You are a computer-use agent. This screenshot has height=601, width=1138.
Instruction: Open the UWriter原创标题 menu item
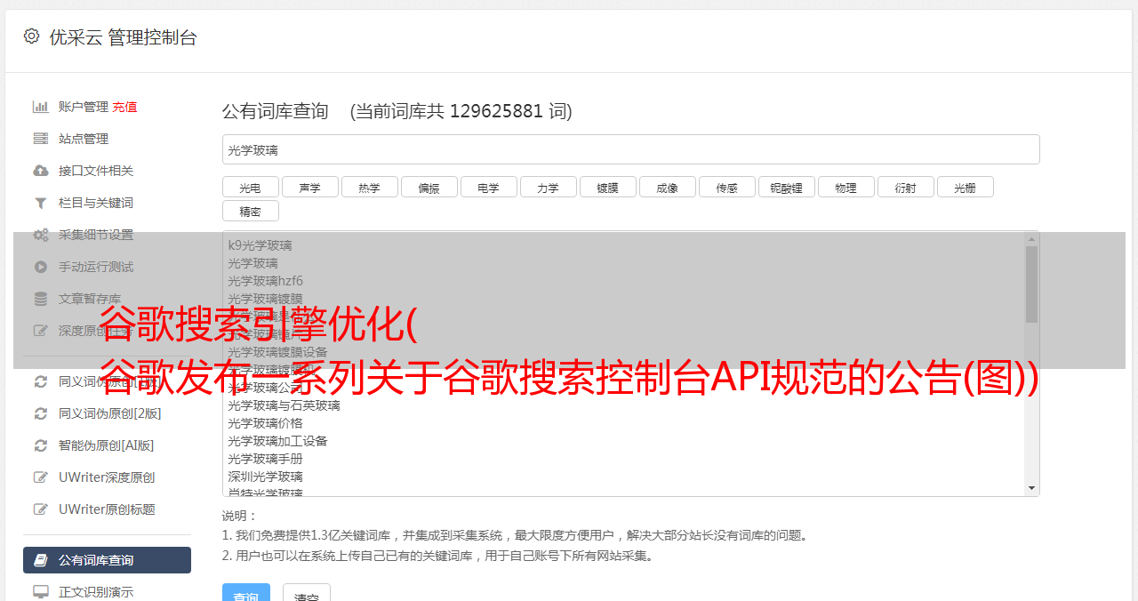click(x=107, y=509)
